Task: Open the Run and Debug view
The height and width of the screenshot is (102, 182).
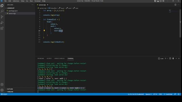Action: (2, 23)
